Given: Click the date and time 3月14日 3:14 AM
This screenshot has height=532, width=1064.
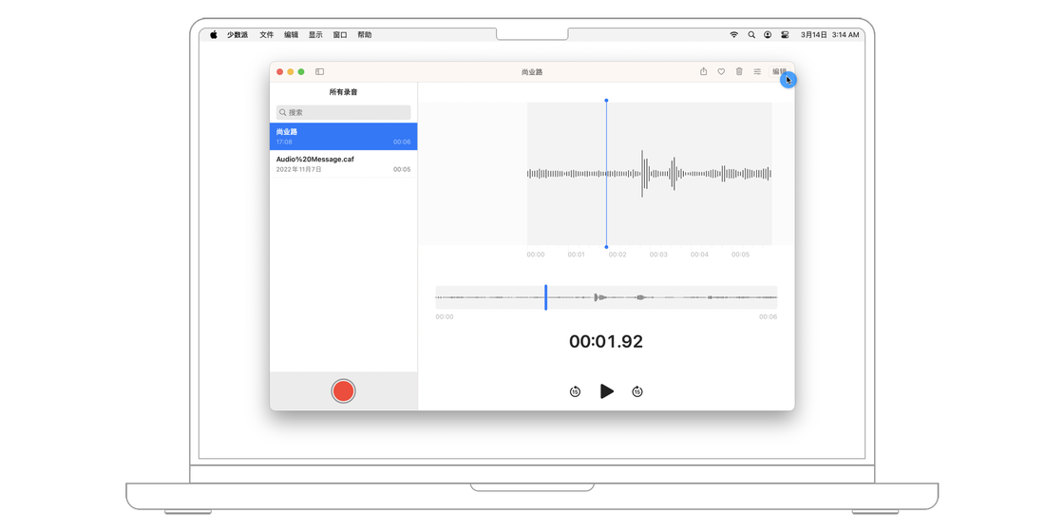Looking at the screenshot, I should (x=830, y=34).
